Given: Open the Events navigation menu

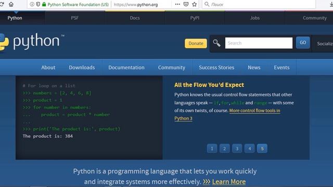Looking at the screenshot, I should (x=281, y=68).
